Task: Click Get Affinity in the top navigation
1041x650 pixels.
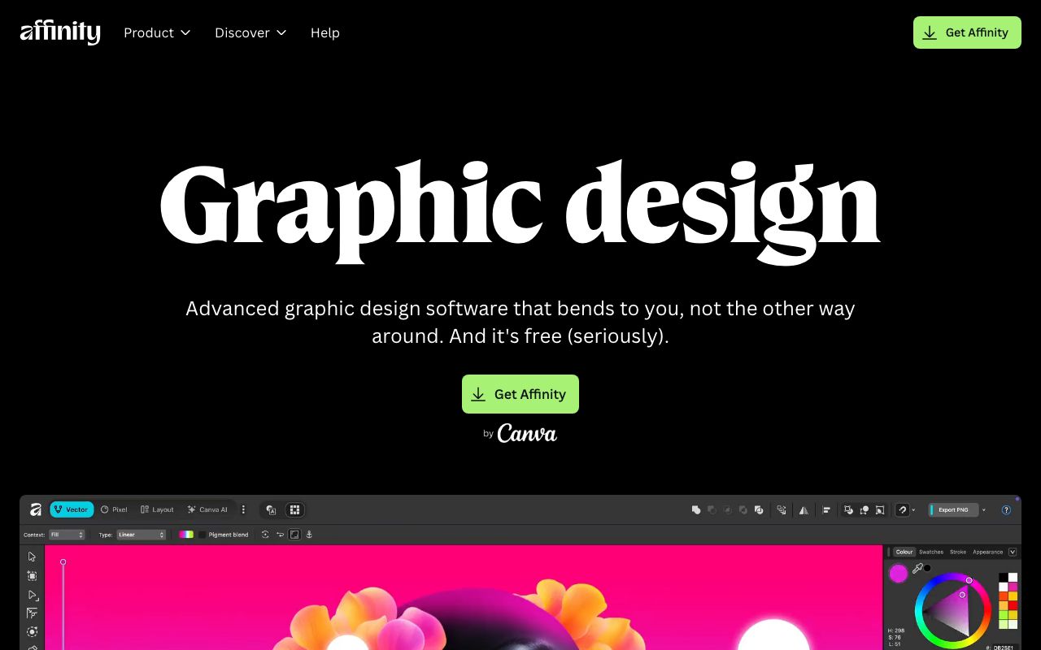Action: [x=967, y=32]
